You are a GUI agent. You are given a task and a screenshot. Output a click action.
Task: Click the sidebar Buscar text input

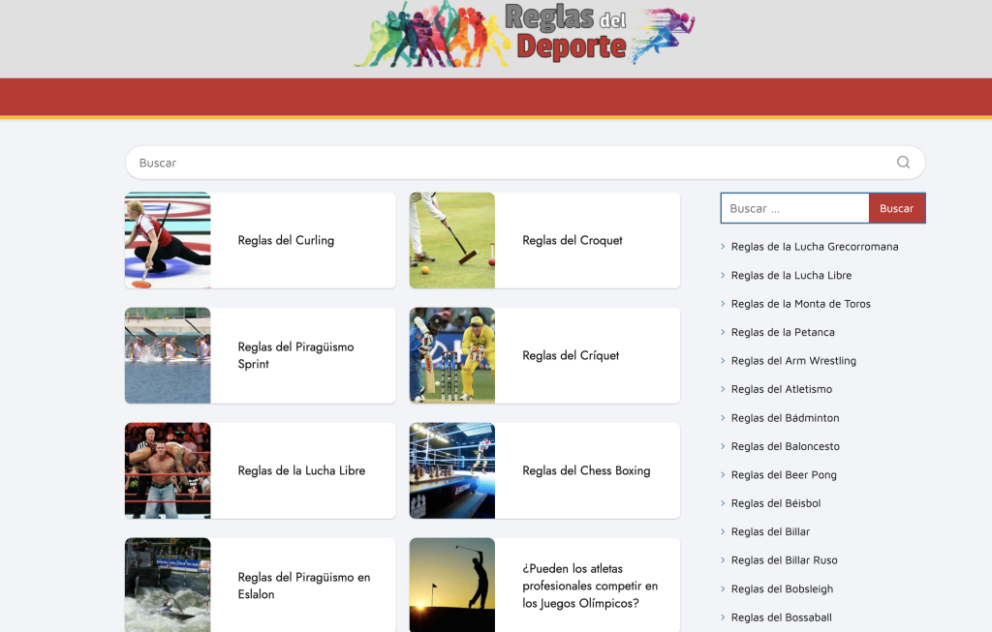(794, 208)
